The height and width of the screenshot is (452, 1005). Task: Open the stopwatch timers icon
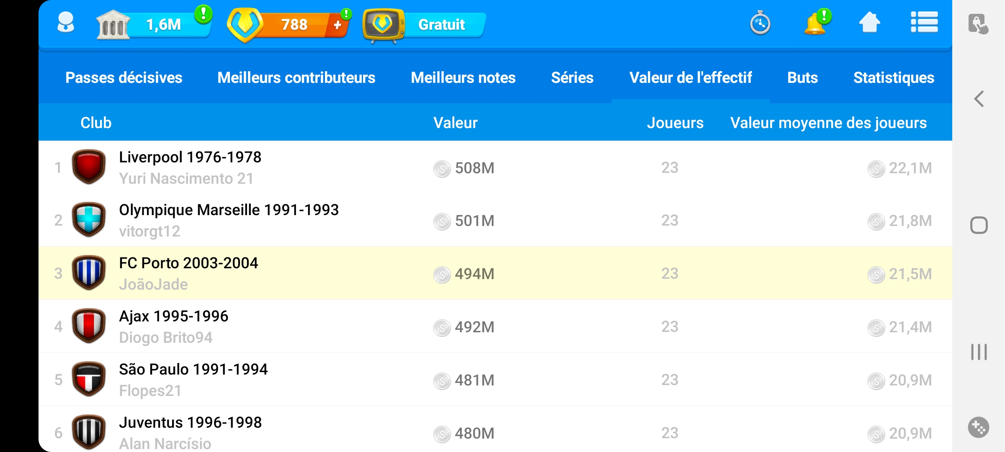pos(760,23)
